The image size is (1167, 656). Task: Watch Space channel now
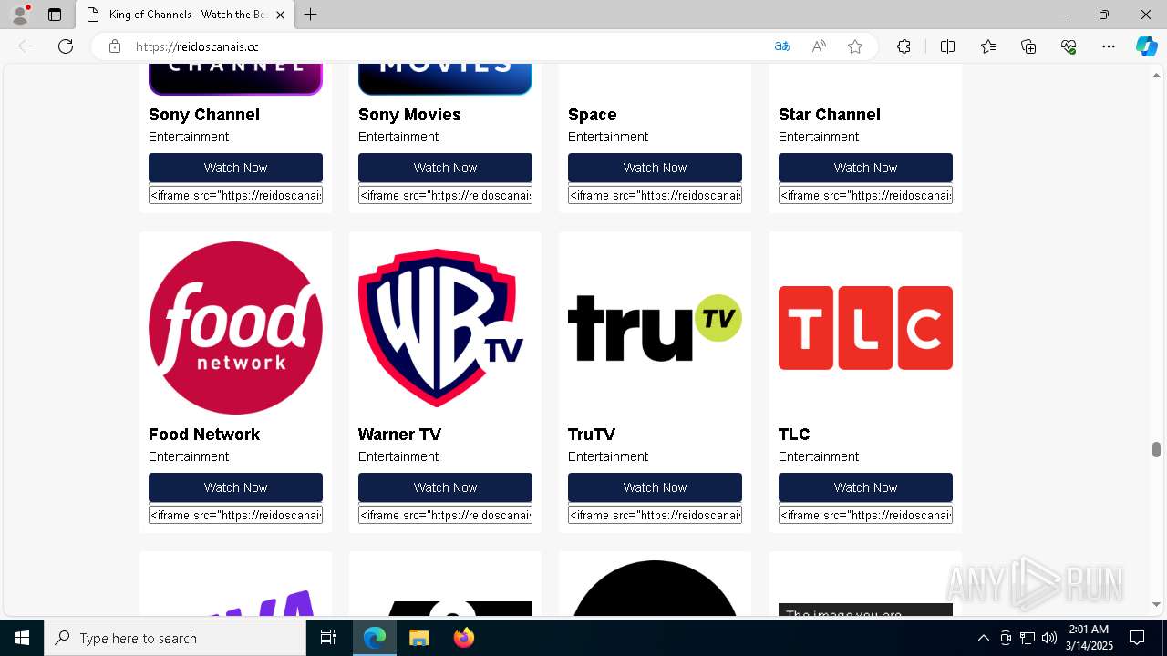(655, 168)
